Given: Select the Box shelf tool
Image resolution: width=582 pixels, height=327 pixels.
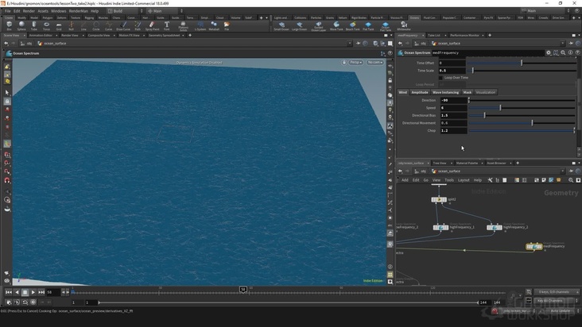Looking at the screenshot, I should (x=10, y=25).
